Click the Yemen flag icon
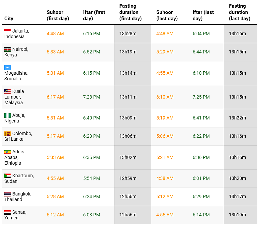260x227 pixels. tap(7, 212)
